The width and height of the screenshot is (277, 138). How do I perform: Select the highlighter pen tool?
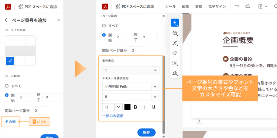175,43
